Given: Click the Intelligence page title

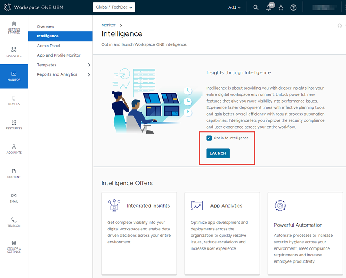Looking at the screenshot, I should pos(122,34).
